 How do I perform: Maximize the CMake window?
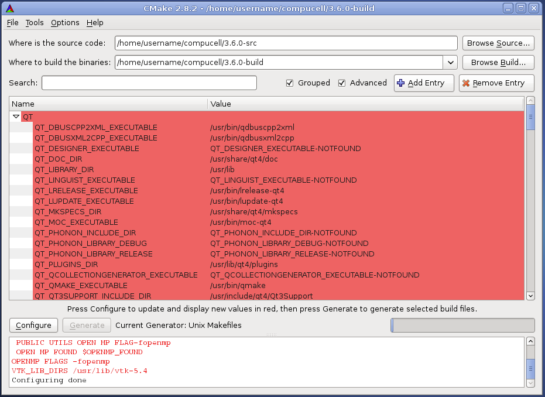point(521,8)
